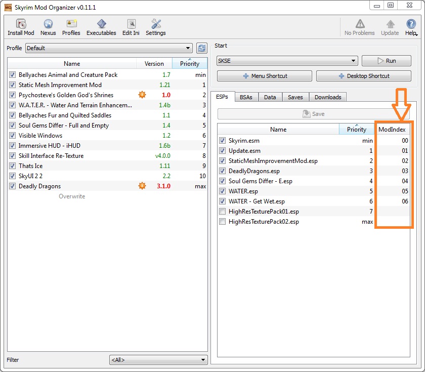Expand the Filter <All> dropdown
The image size is (425, 372).
click(x=158, y=360)
